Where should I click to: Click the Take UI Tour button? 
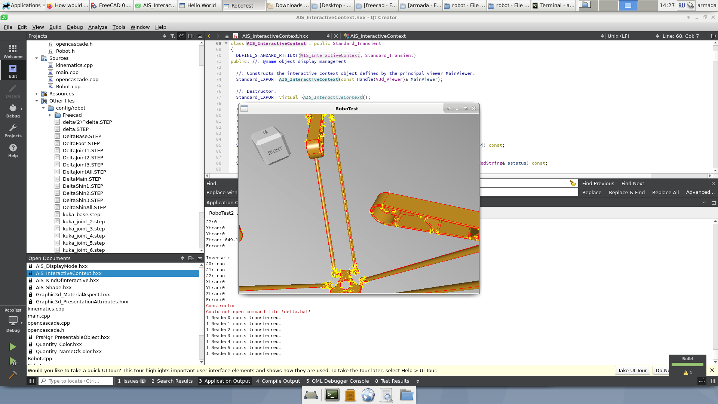(x=632, y=370)
